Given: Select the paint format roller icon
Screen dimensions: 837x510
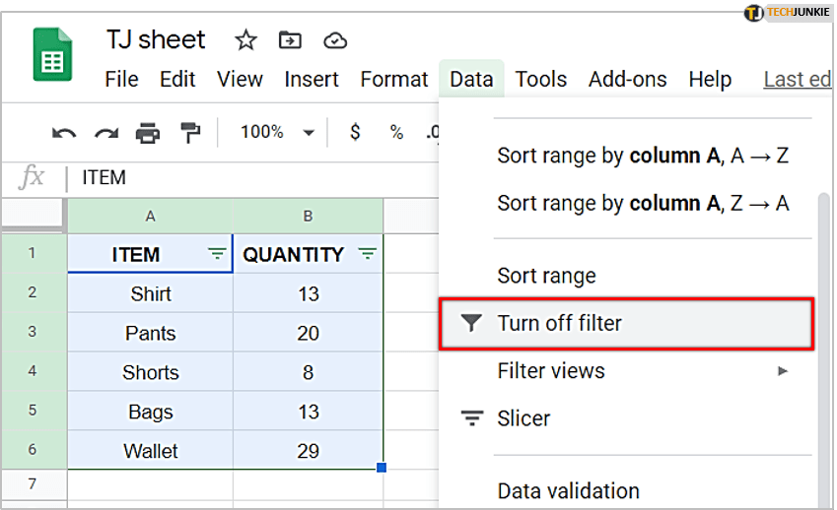Looking at the screenshot, I should pyautogui.click(x=189, y=132).
